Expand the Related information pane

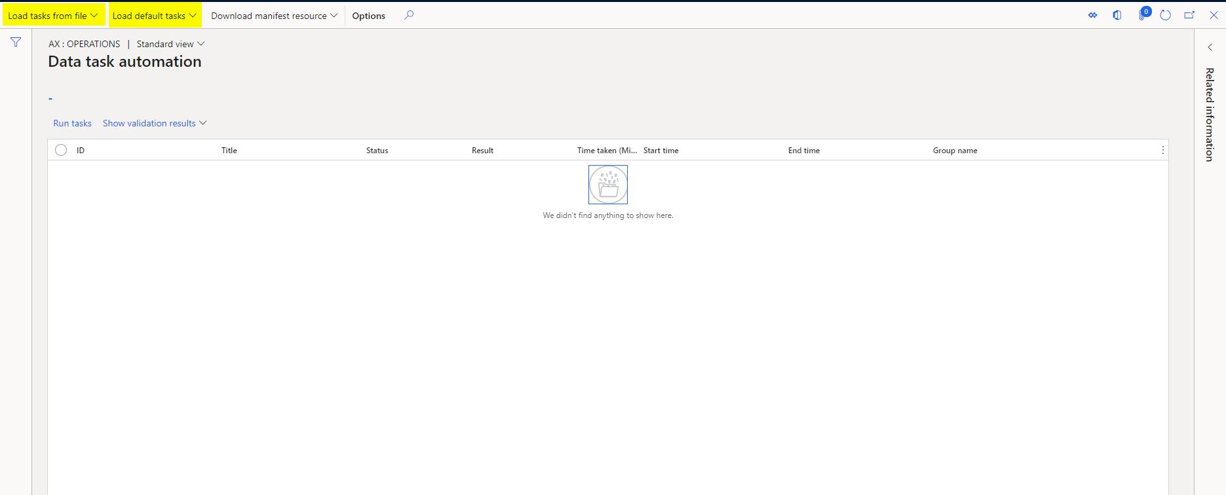(x=1210, y=47)
